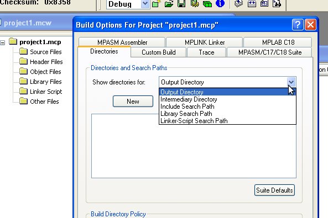This screenshot has height=218, width=328.
Task: Click the Show directories for: label
Action: (119, 82)
